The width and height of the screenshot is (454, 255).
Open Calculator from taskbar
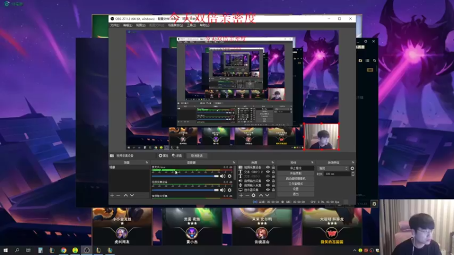[x=40, y=250]
